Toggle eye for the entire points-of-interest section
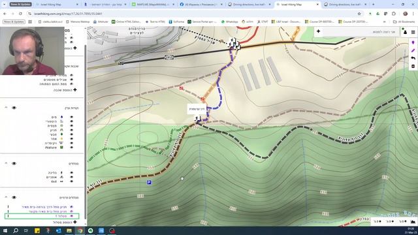 pos(14,108)
